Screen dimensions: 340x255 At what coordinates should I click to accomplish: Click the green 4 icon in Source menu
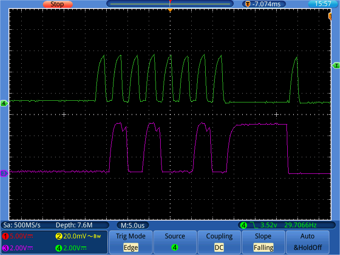tap(175, 247)
